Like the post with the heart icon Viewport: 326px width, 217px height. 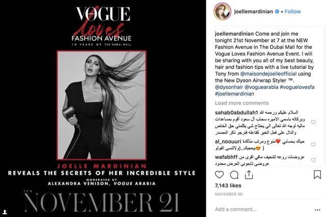(219, 175)
